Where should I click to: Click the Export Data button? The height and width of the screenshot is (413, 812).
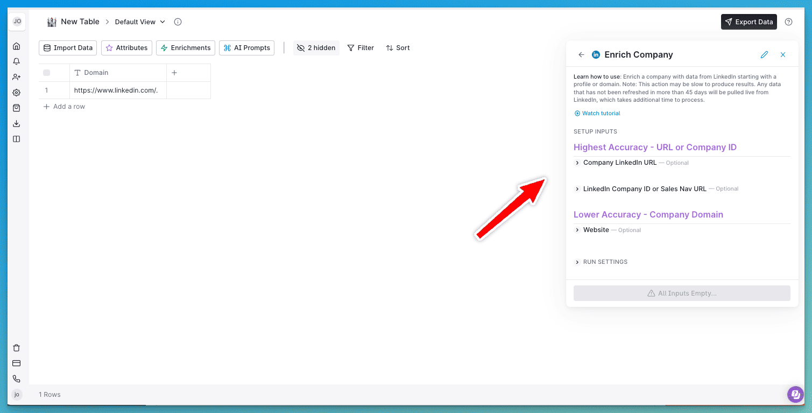point(749,22)
